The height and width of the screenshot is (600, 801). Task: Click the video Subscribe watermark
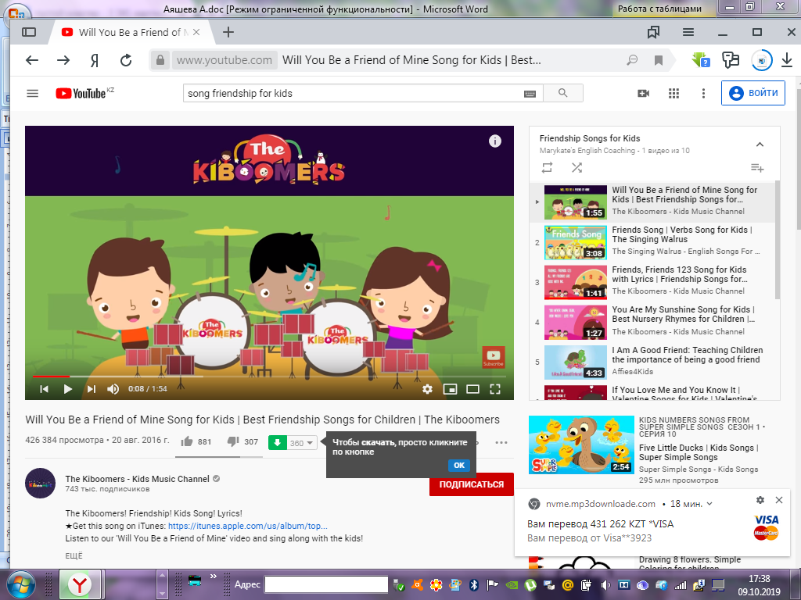[494, 356]
